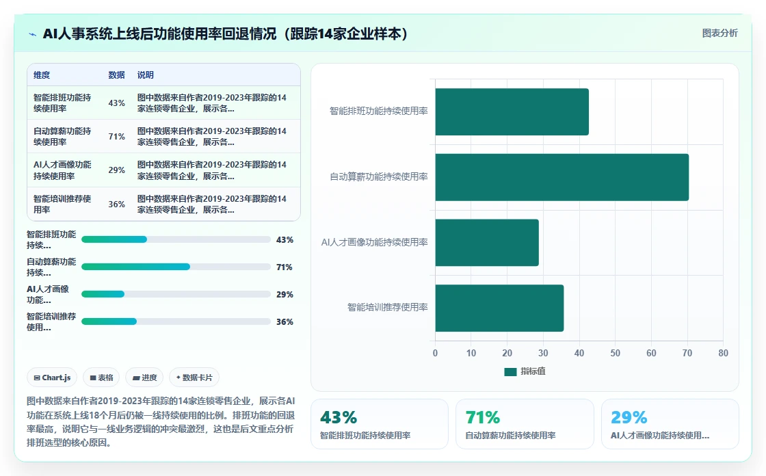Toggle the 指标值 legend color box
This screenshot has height=476, width=766.
pyautogui.click(x=510, y=371)
